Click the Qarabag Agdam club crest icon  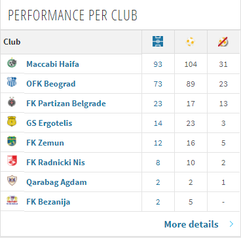click(12, 180)
